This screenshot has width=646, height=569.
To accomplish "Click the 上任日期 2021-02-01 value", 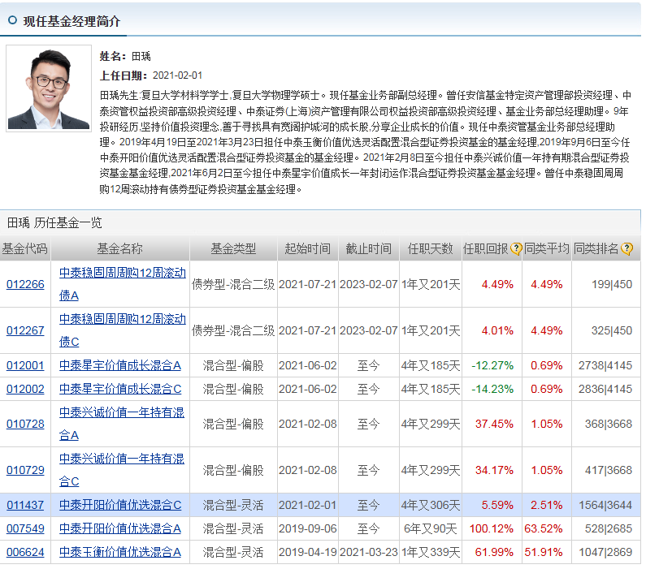I will (178, 75).
